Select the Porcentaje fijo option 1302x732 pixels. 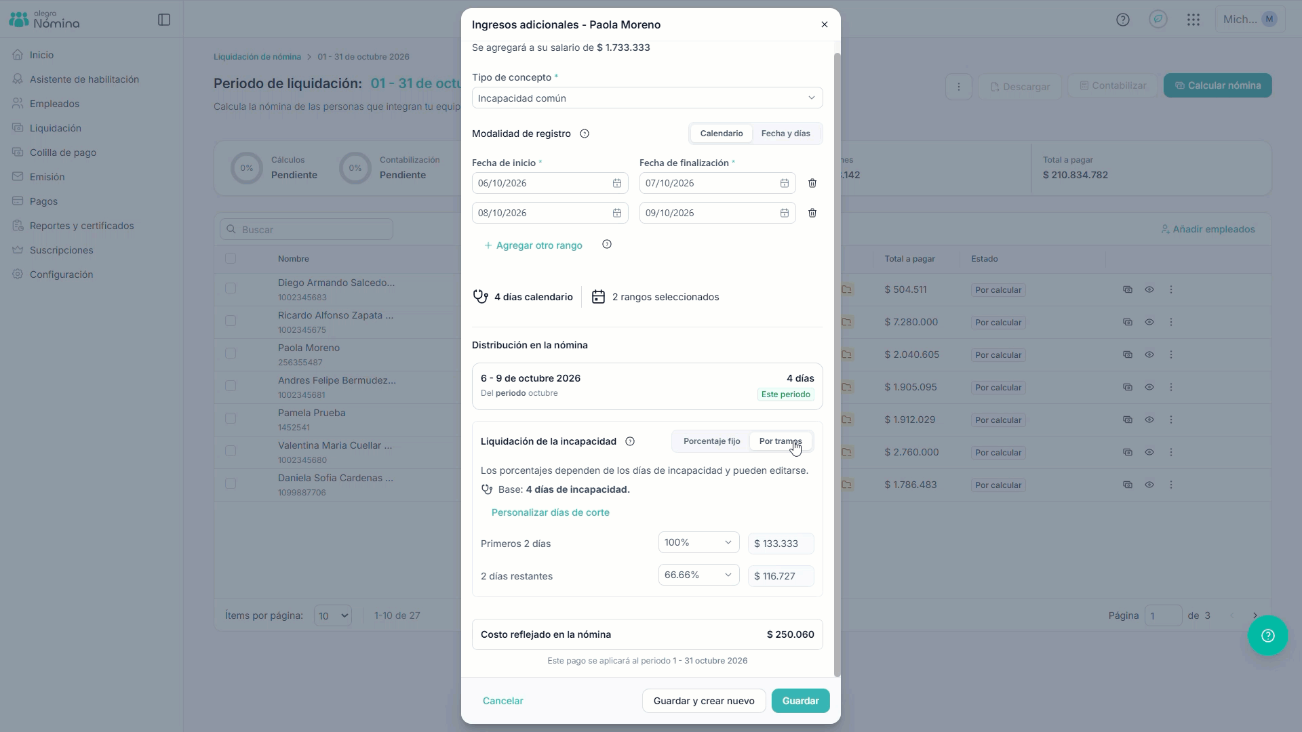[x=711, y=441]
